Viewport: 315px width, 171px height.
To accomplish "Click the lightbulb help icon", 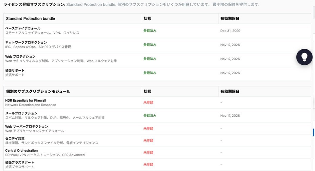I will click(x=304, y=57).
